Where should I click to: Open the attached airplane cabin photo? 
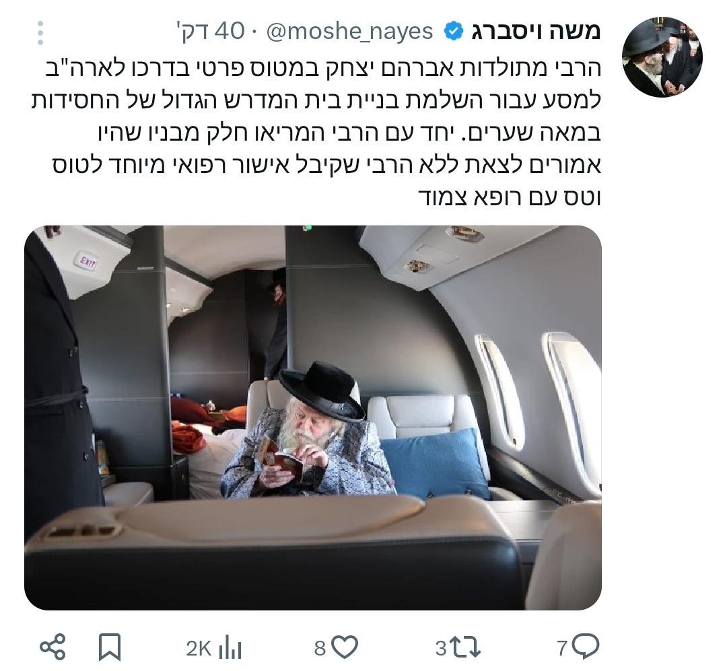313,418
